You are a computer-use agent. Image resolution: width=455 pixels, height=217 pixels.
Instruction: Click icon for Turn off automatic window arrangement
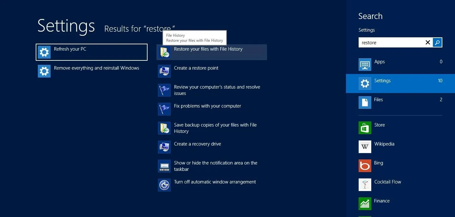click(164, 185)
